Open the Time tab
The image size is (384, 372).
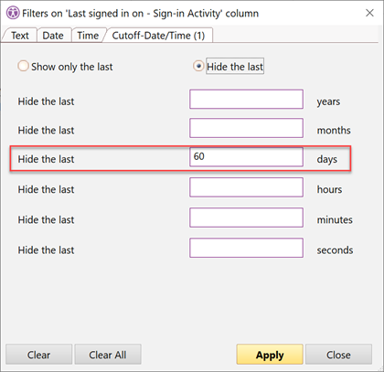pyautogui.click(x=88, y=36)
